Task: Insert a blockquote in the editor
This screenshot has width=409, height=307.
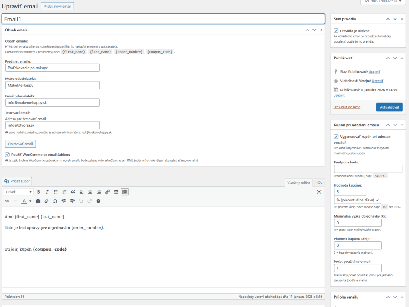Action: pyautogui.click(x=73, y=192)
